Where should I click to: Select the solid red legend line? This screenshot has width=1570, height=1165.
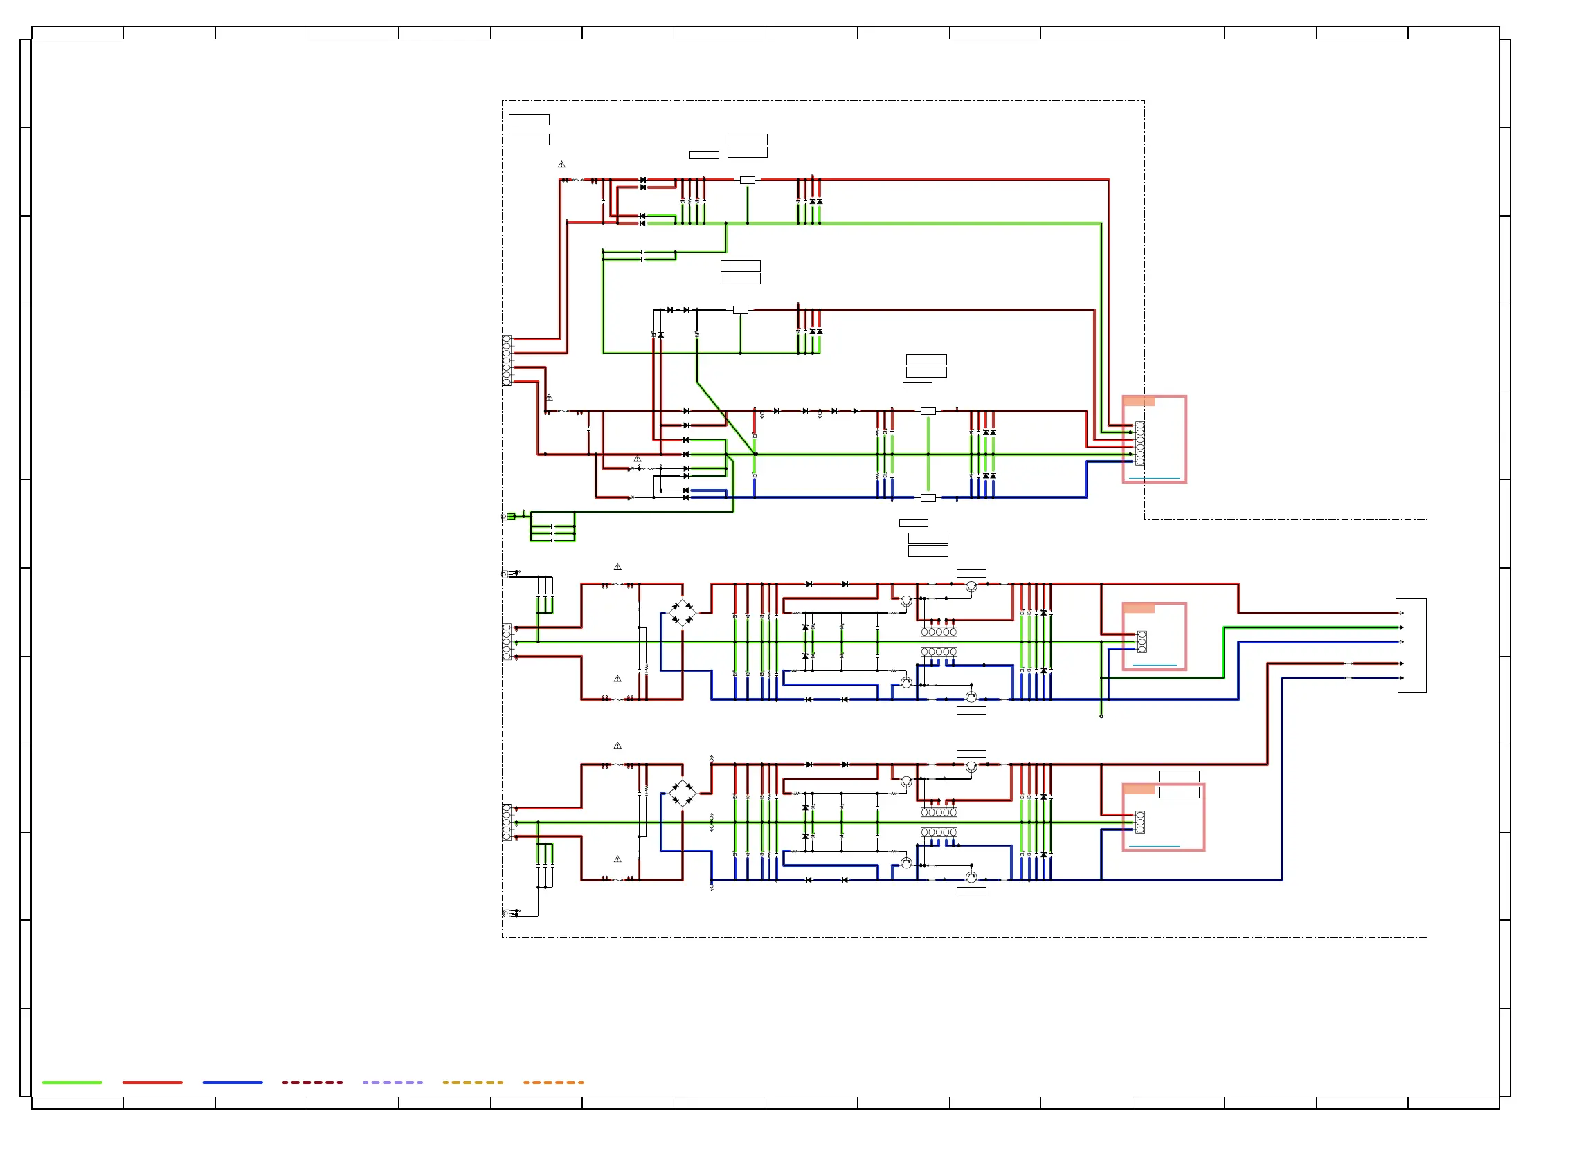point(152,1082)
